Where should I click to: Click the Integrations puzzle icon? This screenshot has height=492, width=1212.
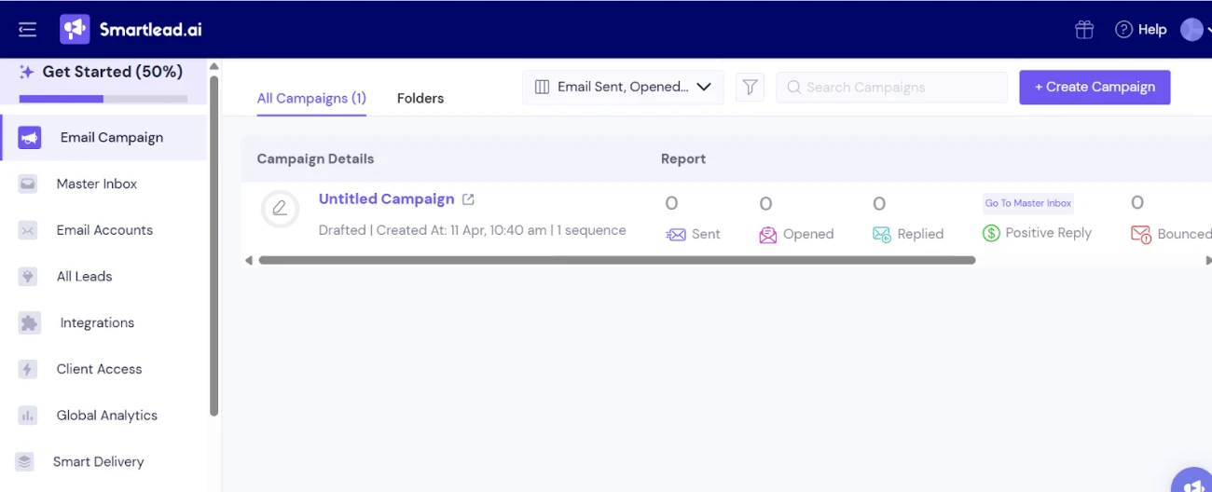pos(29,323)
